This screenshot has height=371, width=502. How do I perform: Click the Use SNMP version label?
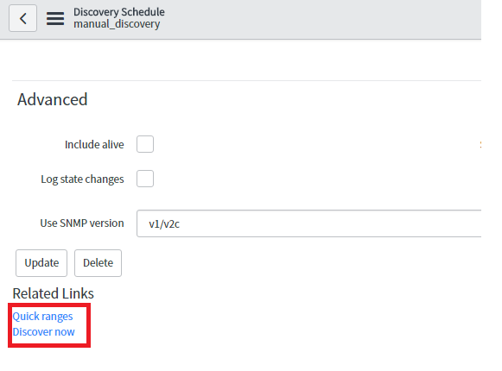coord(82,223)
